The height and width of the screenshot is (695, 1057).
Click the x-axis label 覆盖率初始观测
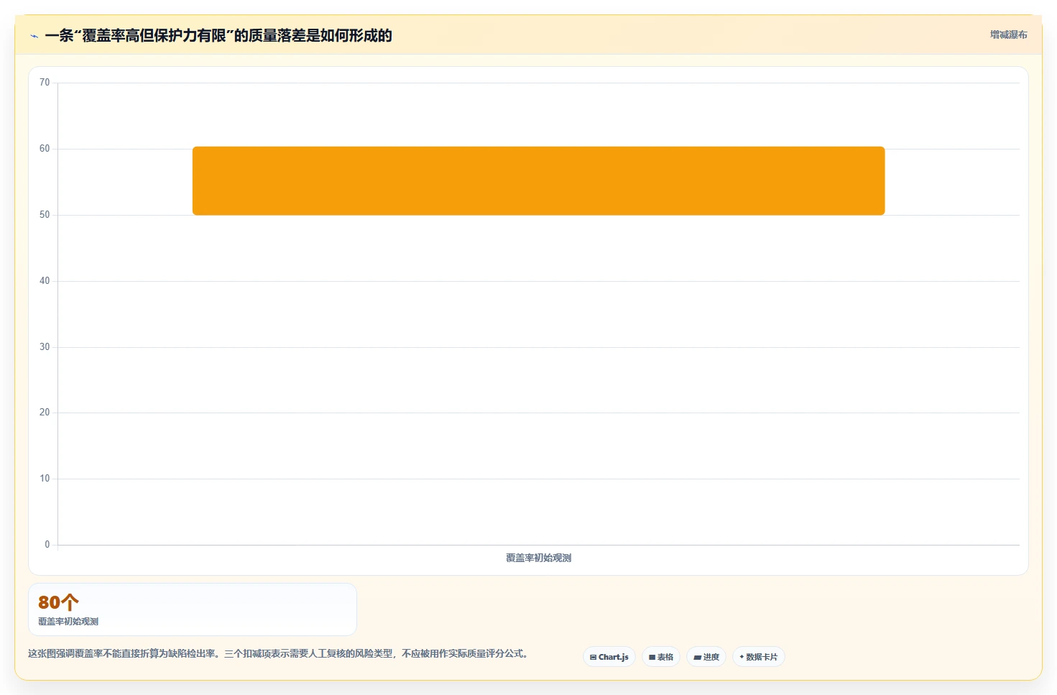[x=538, y=558]
